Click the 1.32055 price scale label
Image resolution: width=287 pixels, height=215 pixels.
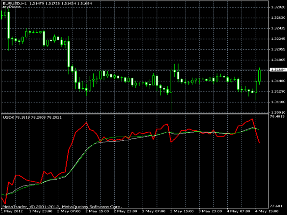point(278,49)
